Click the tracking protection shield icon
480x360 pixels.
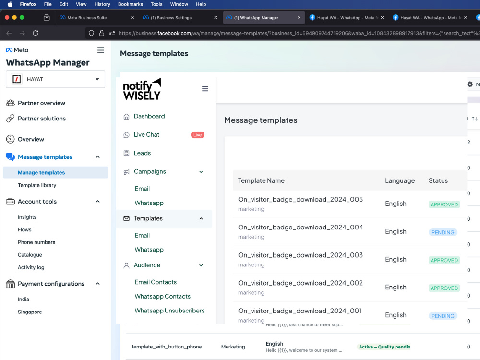click(91, 33)
